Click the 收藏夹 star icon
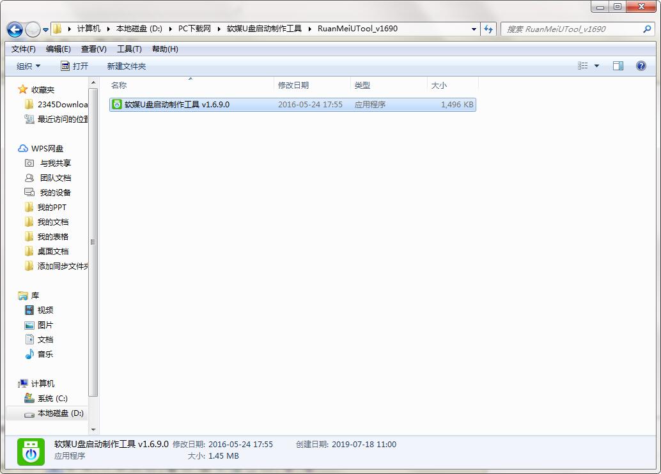The image size is (661, 474). (x=22, y=89)
